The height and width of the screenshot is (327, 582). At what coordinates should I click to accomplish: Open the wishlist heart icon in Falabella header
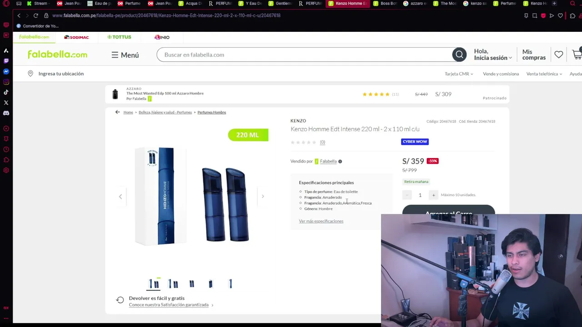point(558,54)
